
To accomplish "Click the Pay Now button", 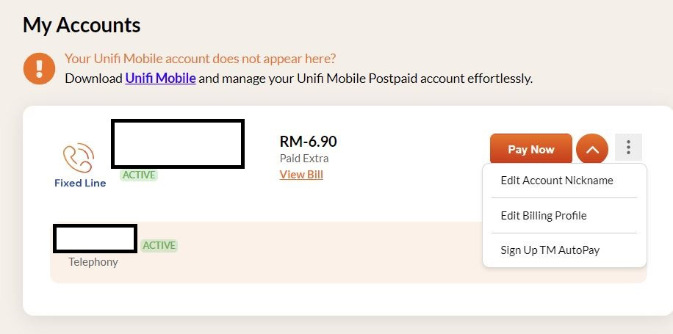I will [x=531, y=149].
